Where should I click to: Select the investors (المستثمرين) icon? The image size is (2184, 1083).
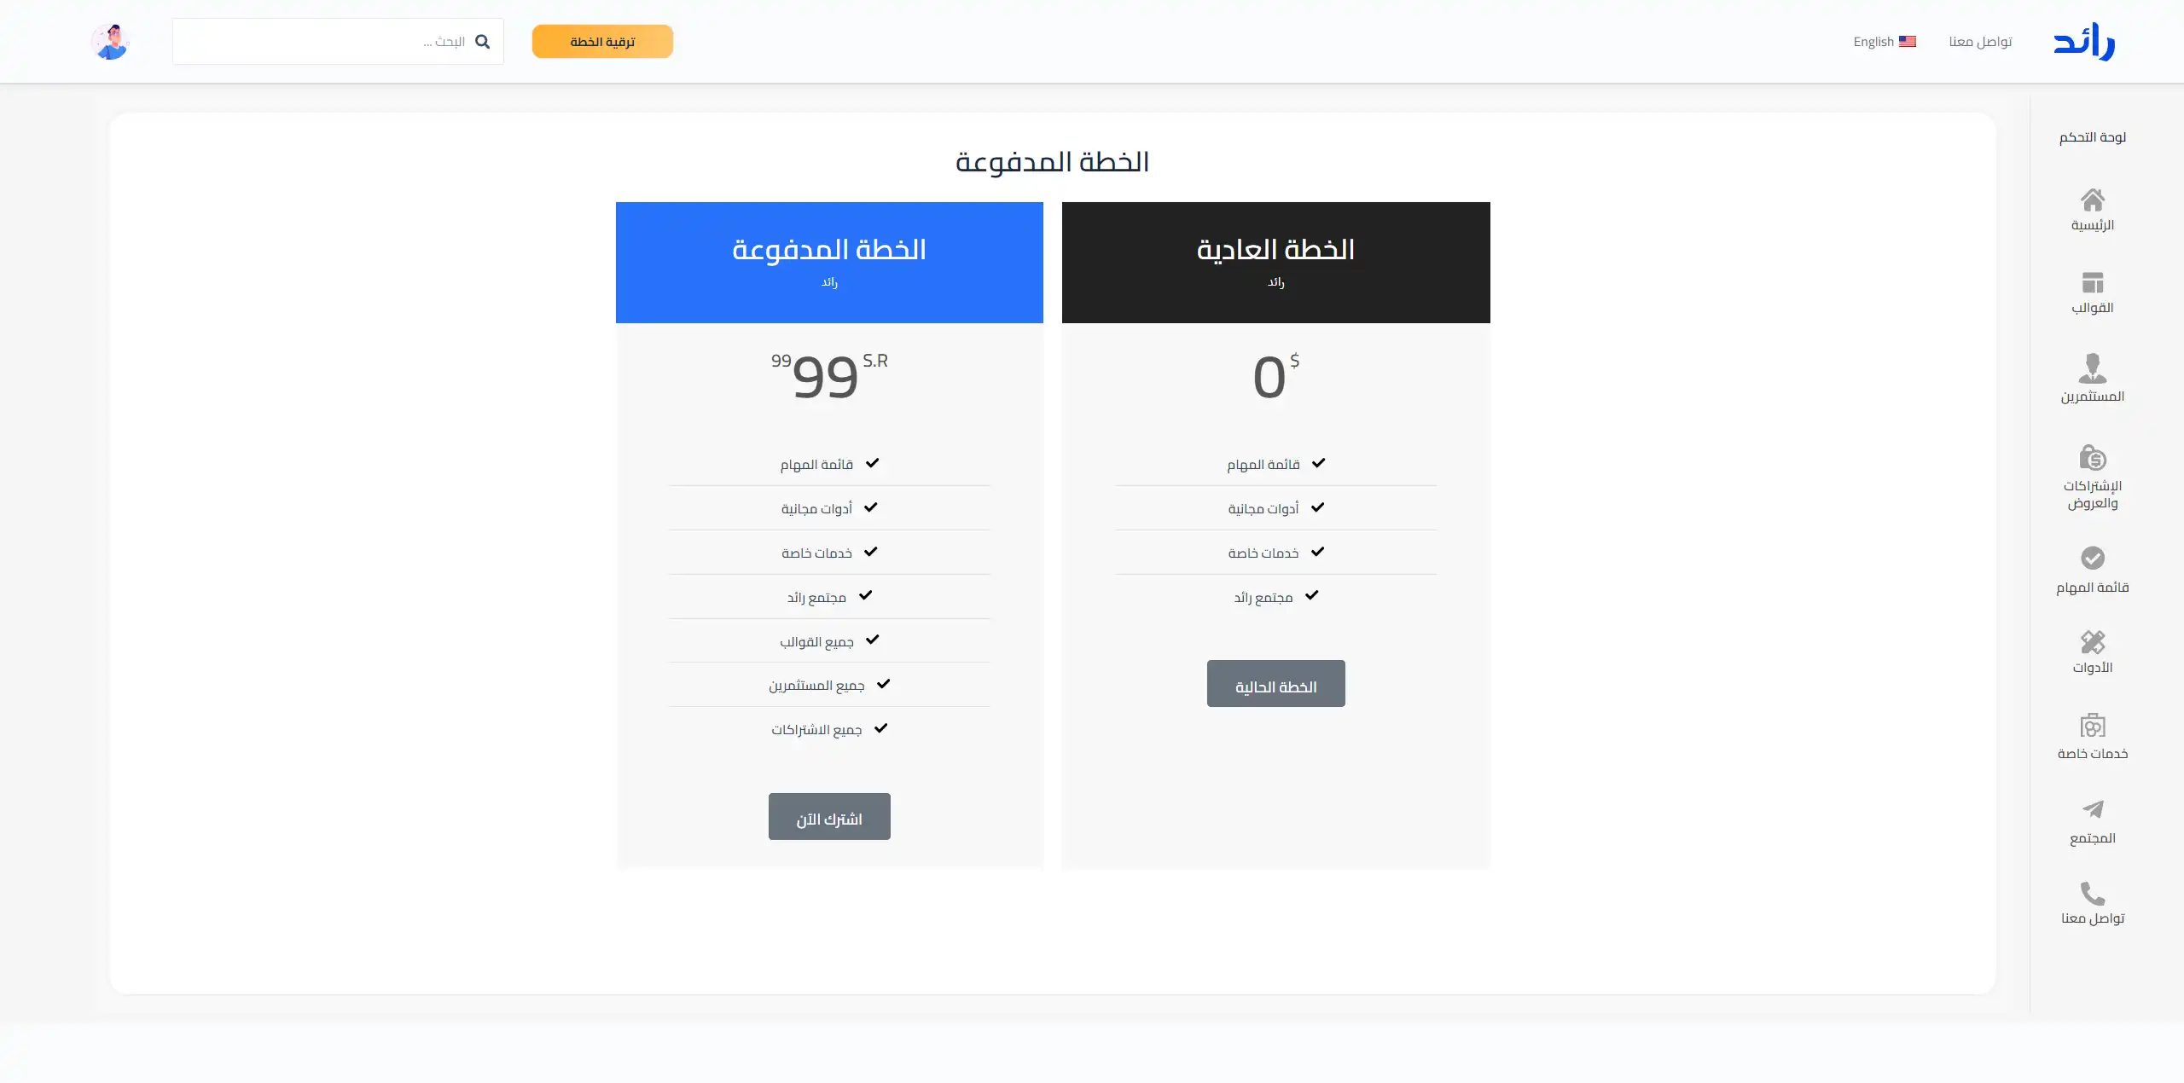click(2092, 368)
